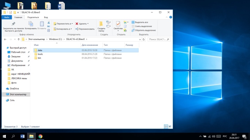Open Изображения in the navigation pane

point(16,65)
